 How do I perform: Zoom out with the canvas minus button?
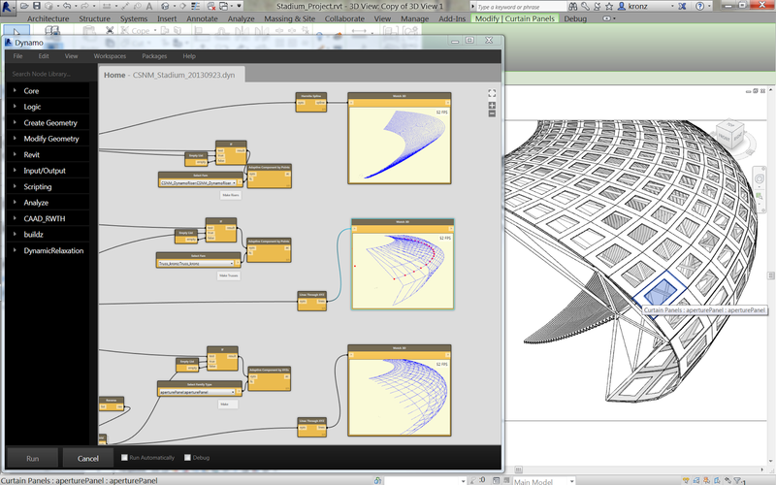pyautogui.click(x=493, y=113)
